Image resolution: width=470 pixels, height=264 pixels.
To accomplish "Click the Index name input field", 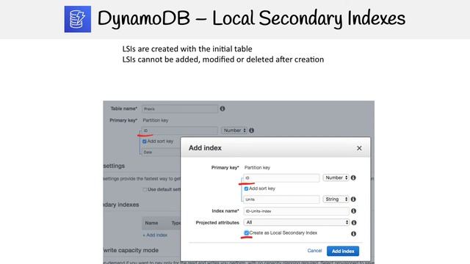I will 297,211.
